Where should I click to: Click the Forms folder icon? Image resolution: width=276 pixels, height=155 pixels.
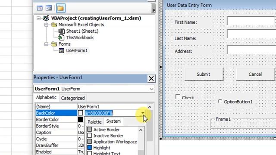point(54,44)
